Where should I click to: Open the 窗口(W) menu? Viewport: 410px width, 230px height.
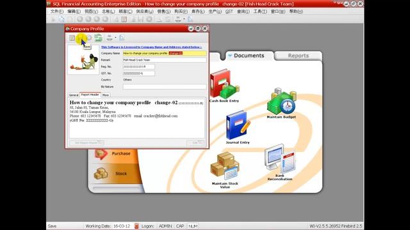pyautogui.click(x=278, y=11)
